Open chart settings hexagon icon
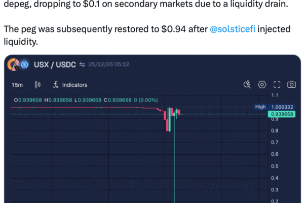304x203 pixels. 262,85
